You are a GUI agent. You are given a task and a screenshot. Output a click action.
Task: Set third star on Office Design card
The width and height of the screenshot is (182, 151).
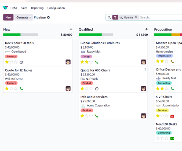166,89
